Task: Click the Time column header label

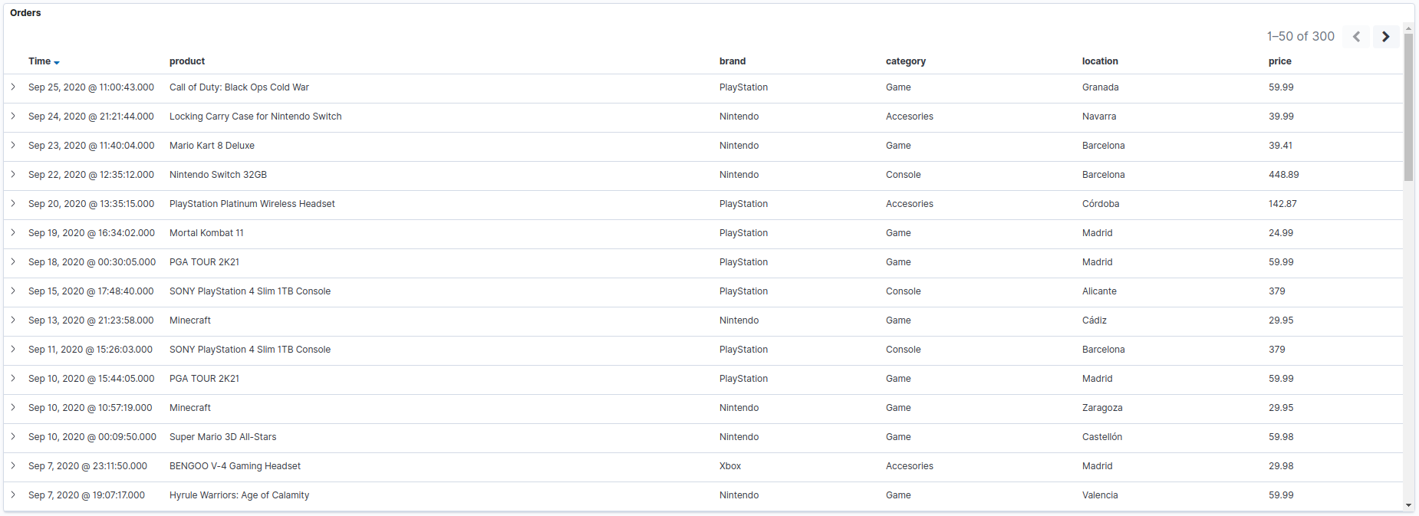Action: point(40,61)
